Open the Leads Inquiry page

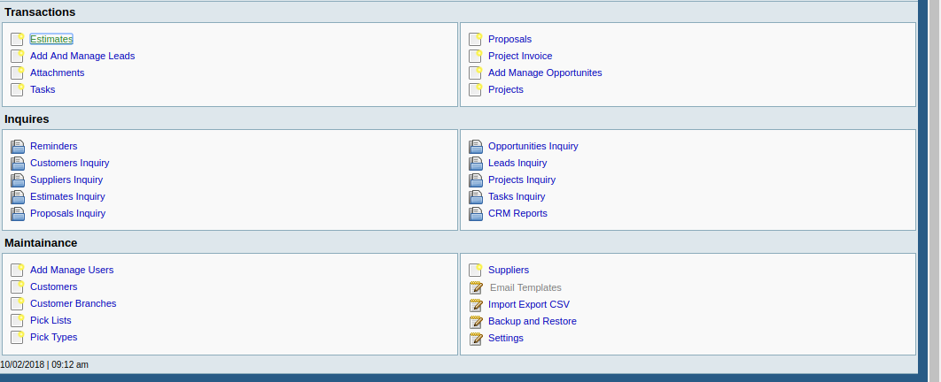tap(517, 163)
